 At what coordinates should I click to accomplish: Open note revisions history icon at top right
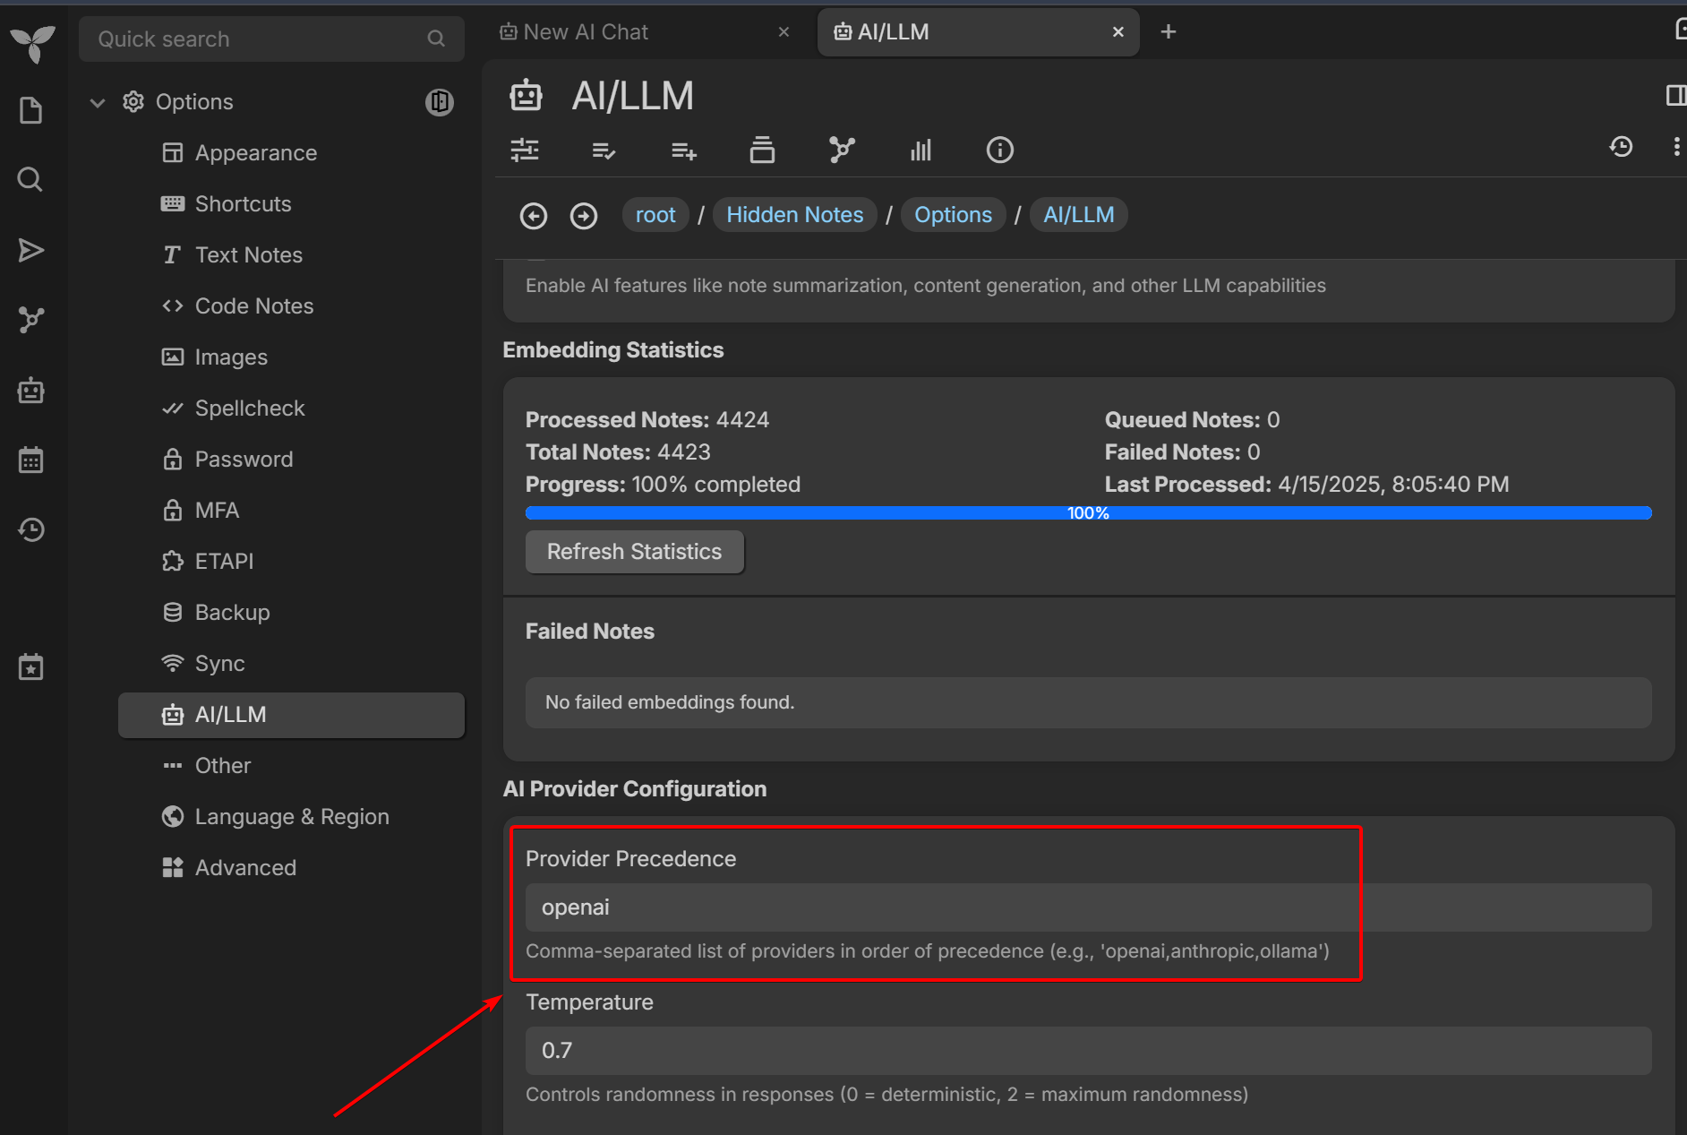[x=1621, y=147]
